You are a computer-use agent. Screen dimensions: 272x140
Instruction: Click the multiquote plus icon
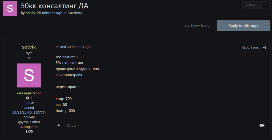59,125
